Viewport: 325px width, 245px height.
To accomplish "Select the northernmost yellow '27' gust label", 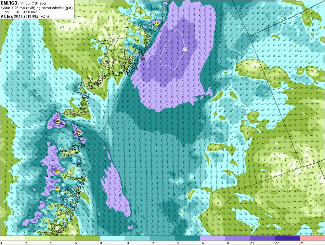I will point(157,23).
